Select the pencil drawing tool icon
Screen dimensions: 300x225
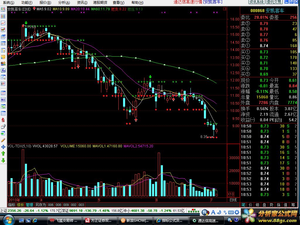[x=3, y=140]
